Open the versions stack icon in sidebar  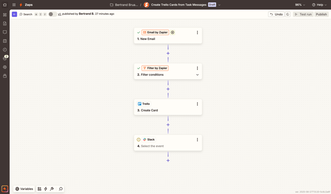pyautogui.click(x=5, y=76)
